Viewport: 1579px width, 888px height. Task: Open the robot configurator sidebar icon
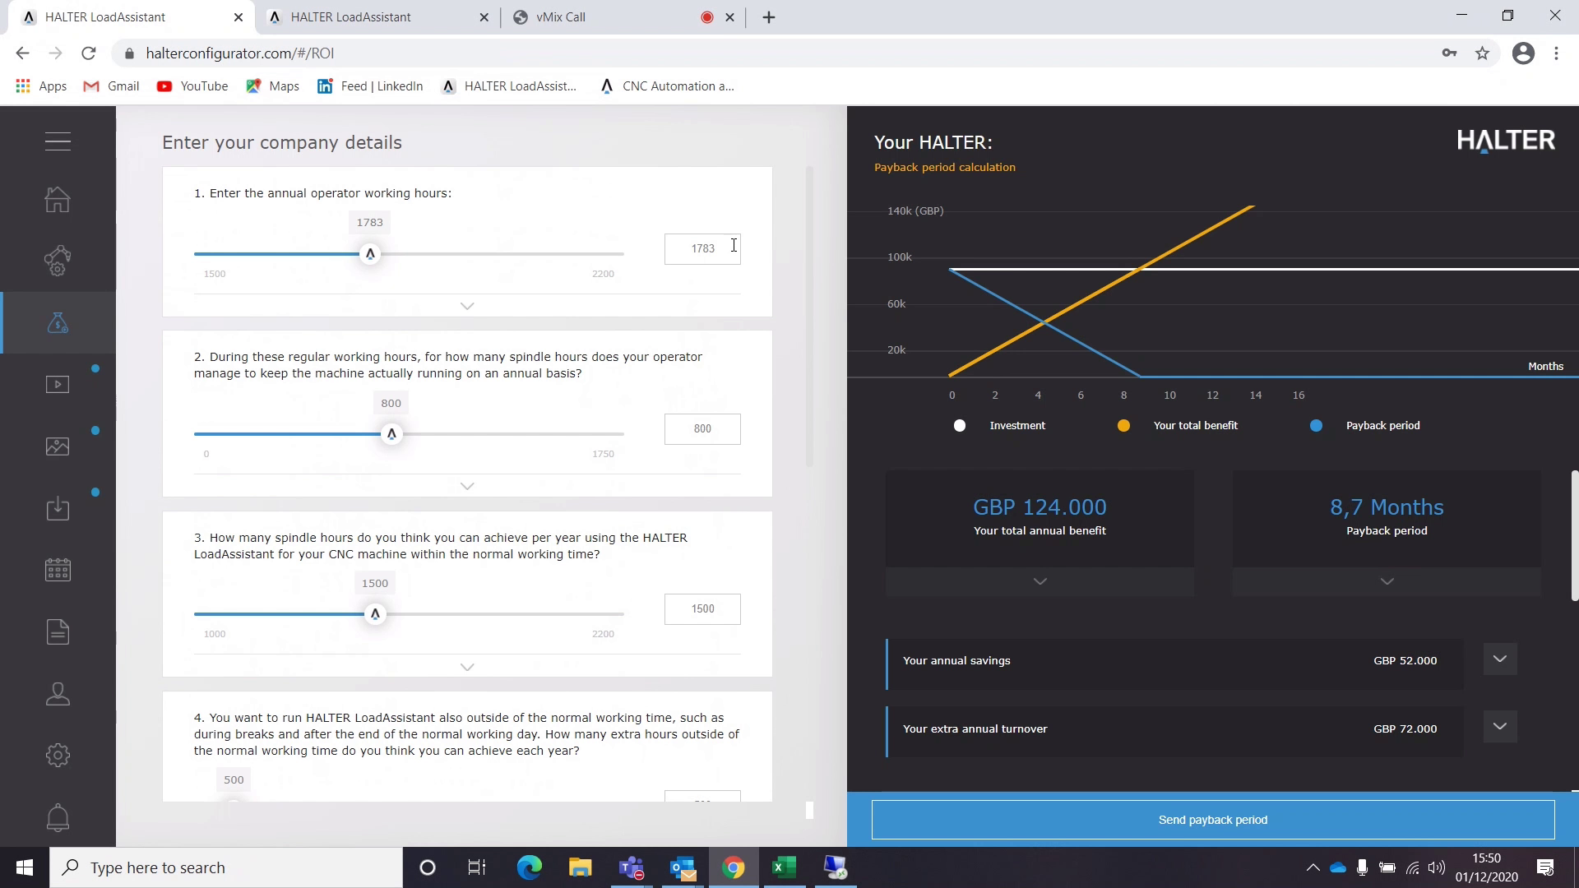[x=58, y=261]
